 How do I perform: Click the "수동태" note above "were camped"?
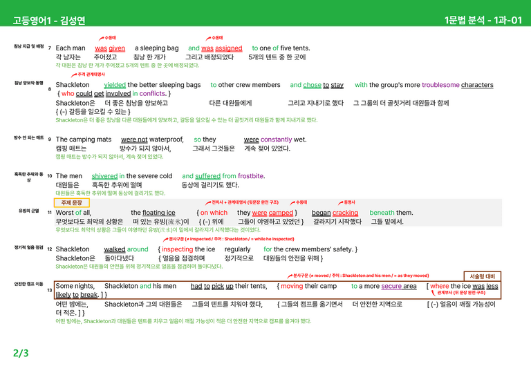coord(301,202)
